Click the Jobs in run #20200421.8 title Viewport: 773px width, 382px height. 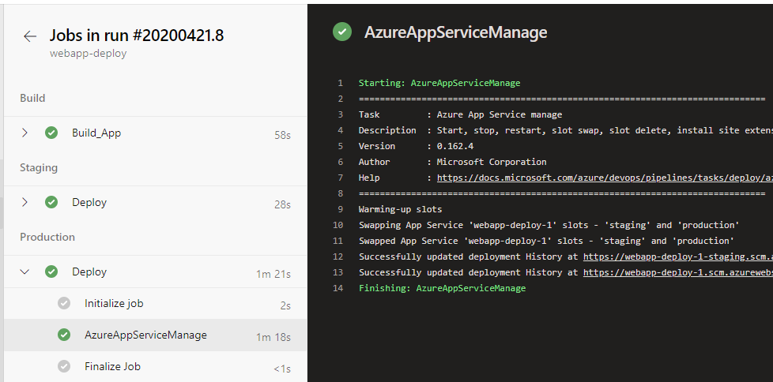[137, 36]
